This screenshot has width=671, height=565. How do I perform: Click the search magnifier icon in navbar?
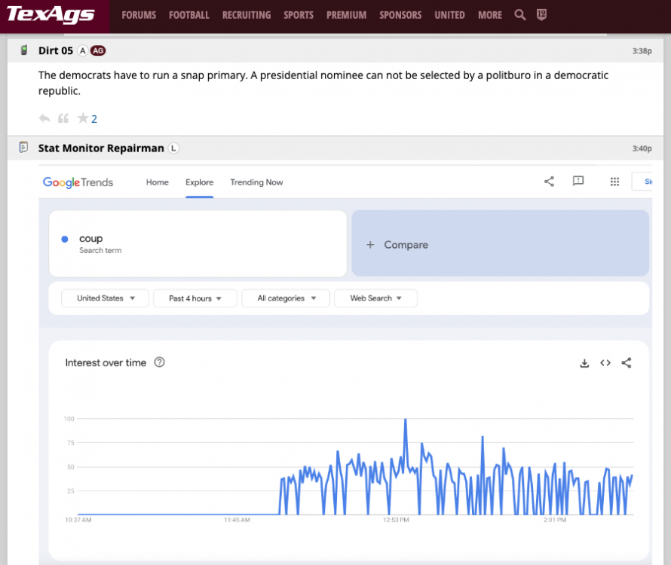[519, 15]
